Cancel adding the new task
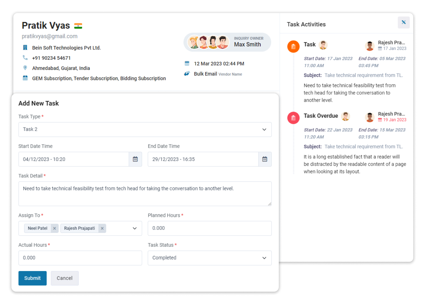Screen dimensions: 425x305 coord(64,278)
